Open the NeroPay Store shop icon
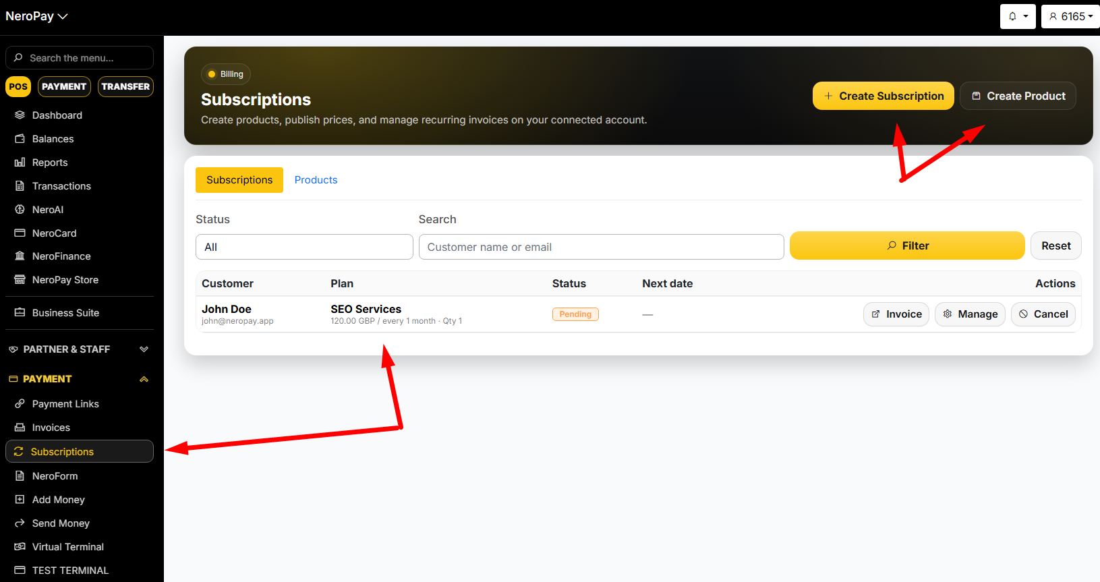1100x582 pixels. [x=20, y=280]
